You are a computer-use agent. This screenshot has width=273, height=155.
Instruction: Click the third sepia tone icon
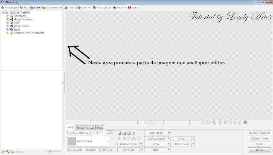[129, 133]
